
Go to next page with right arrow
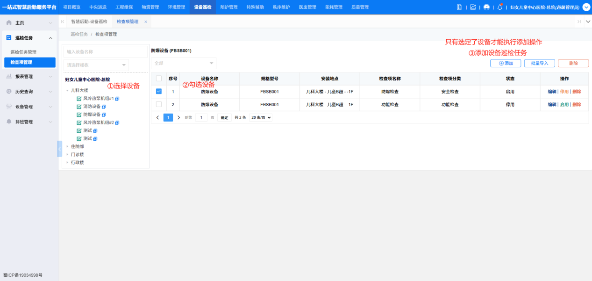click(x=178, y=117)
